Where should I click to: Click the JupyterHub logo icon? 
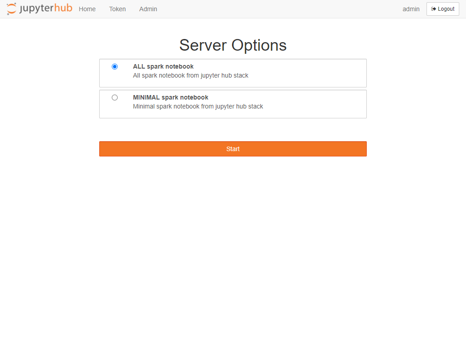(x=11, y=9)
